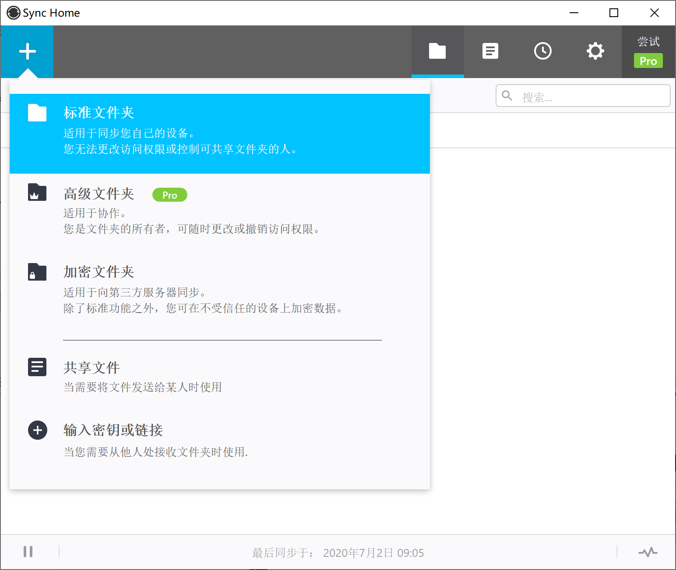The width and height of the screenshot is (676, 570).
Task: Pause syncing with the pause button
Action: click(28, 552)
